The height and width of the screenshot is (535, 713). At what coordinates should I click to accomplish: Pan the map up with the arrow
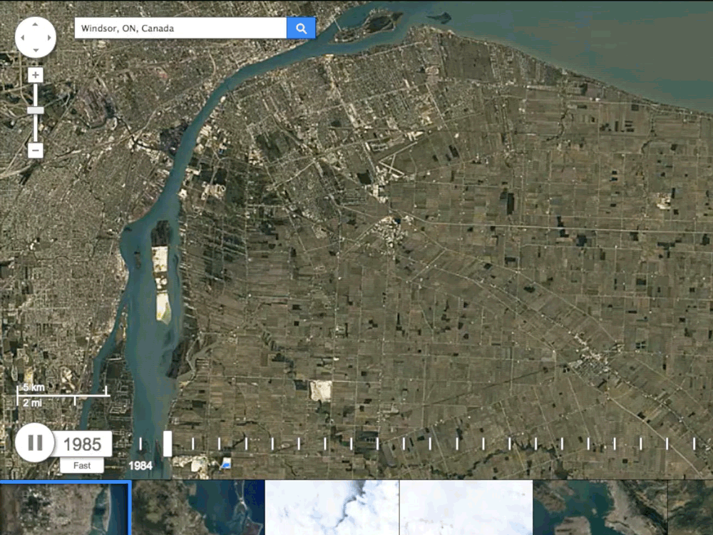click(x=36, y=23)
